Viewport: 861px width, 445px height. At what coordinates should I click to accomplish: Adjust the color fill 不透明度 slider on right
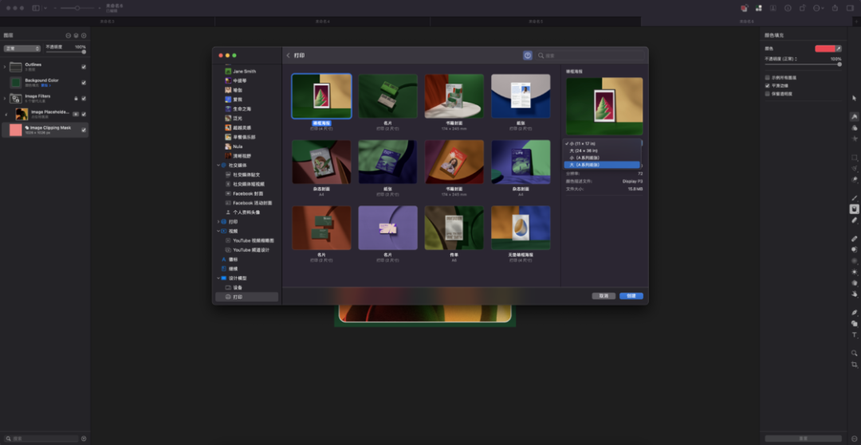tap(803, 64)
